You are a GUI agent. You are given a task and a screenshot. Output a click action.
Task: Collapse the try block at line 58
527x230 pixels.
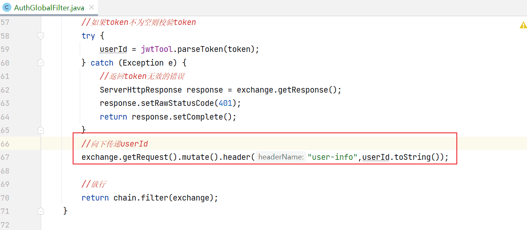click(41, 36)
